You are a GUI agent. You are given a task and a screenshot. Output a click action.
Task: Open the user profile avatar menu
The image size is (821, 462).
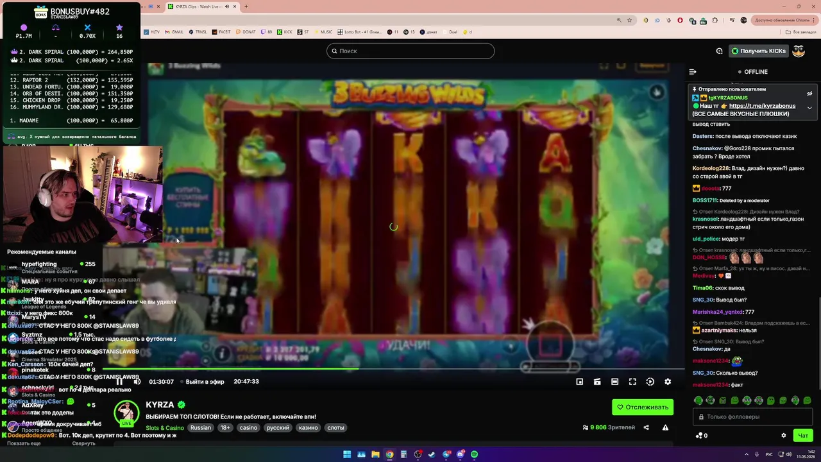(799, 51)
